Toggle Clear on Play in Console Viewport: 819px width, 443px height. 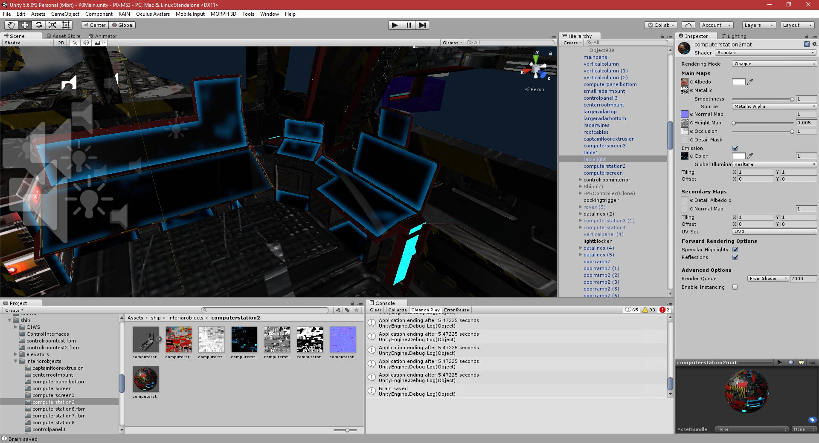[425, 310]
